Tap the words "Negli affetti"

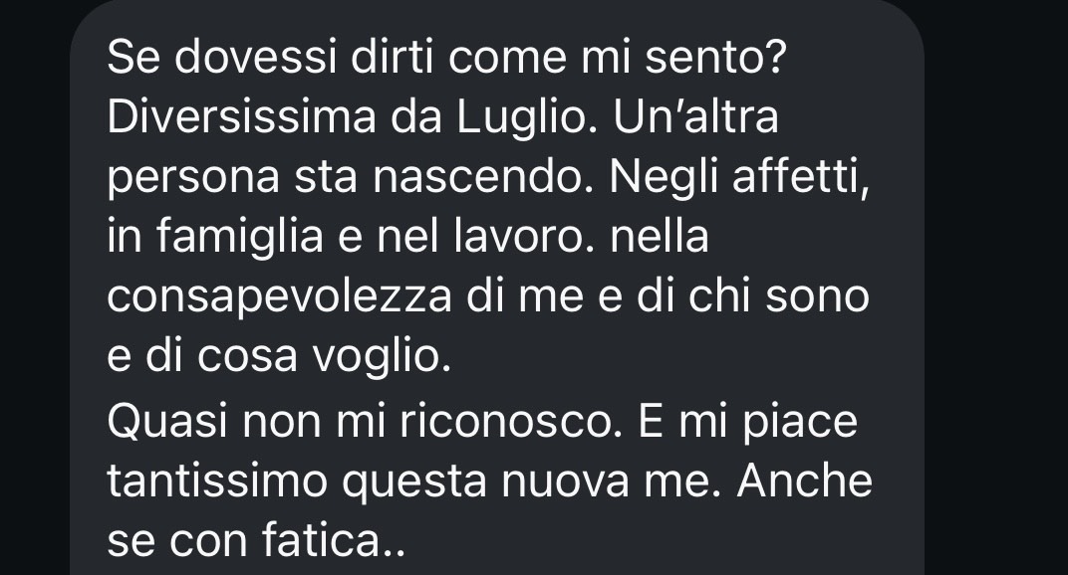click(739, 177)
